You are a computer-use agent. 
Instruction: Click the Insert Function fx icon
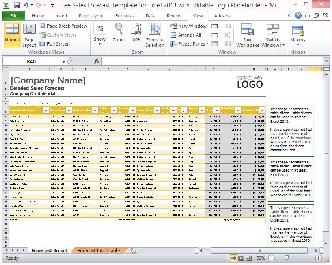(x=97, y=61)
